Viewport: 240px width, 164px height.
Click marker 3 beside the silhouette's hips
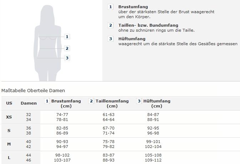[67, 58]
